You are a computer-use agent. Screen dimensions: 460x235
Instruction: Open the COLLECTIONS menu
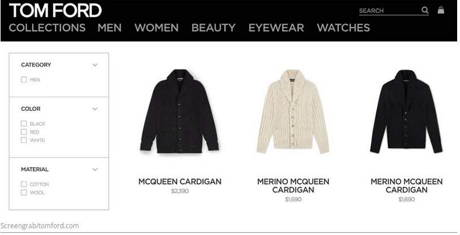coord(47,28)
